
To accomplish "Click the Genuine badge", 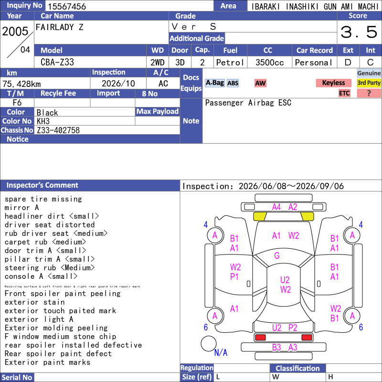I will click(x=369, y=73).
